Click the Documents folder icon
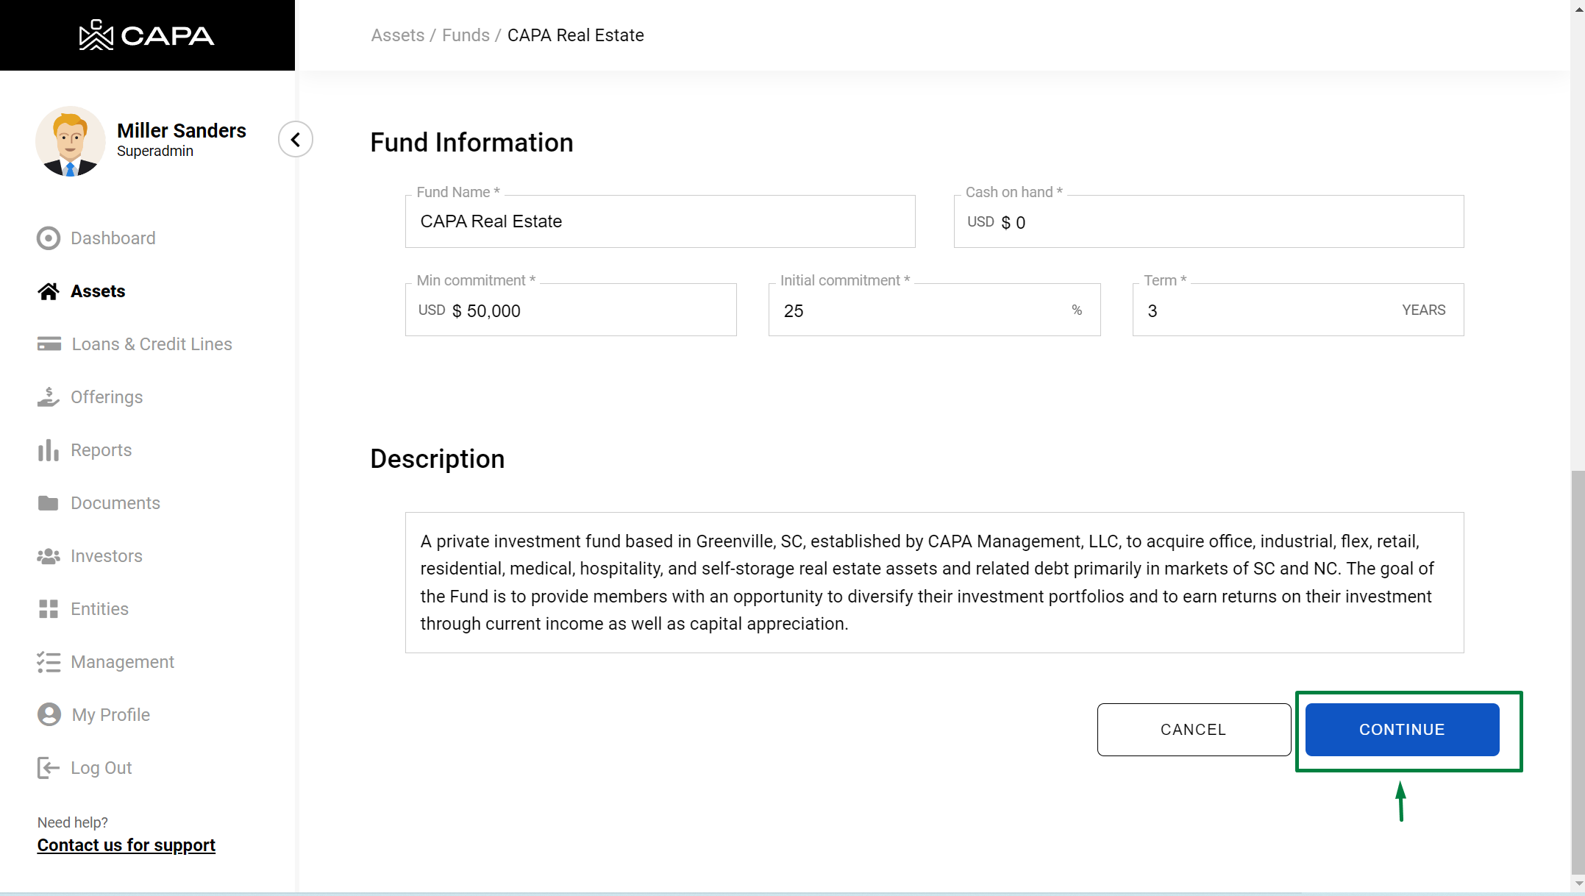The image size is (1585, 896). [49, 503]
